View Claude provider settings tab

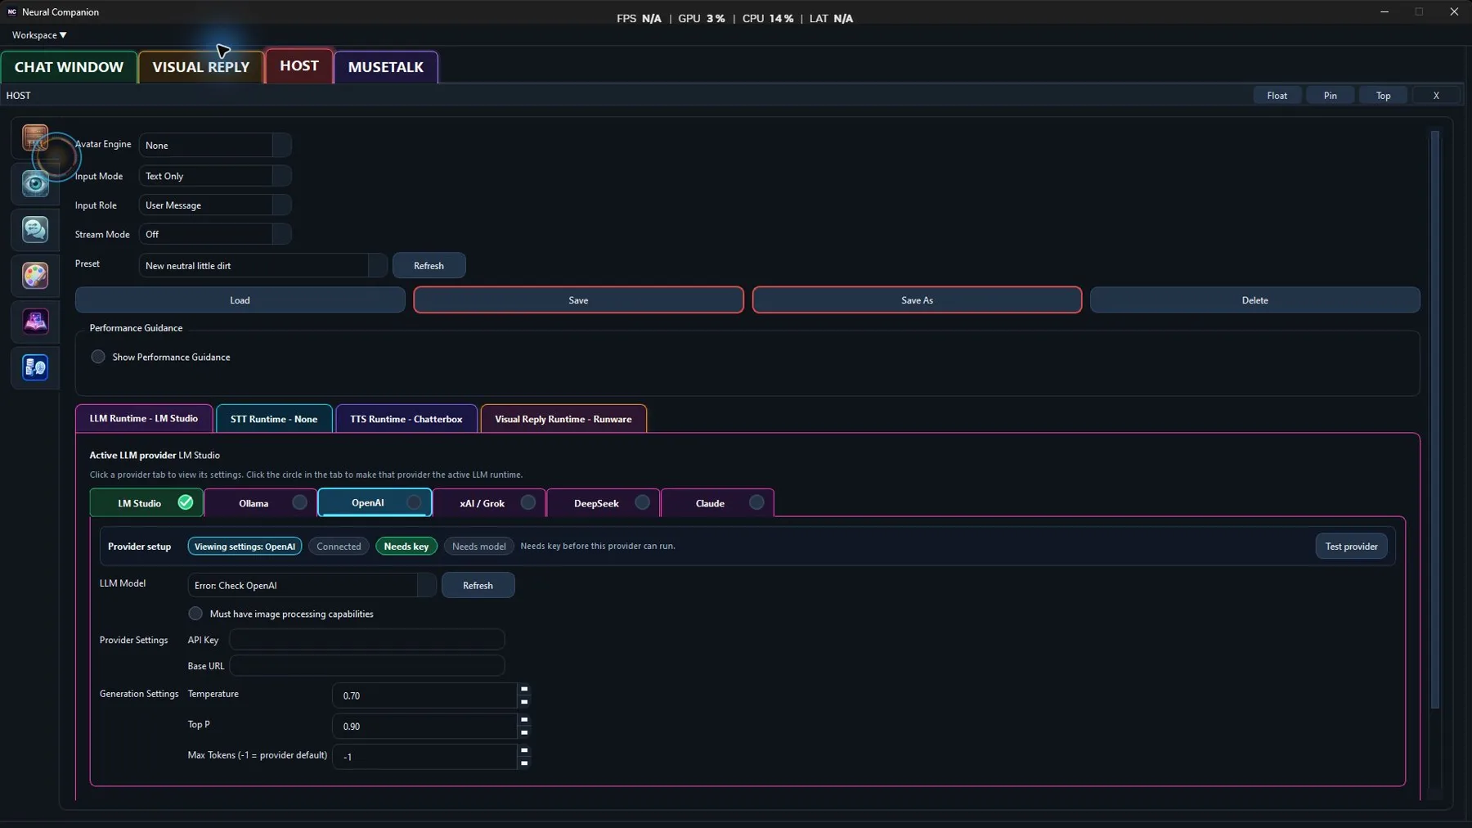pyautogui.click(x=710, y=503)
